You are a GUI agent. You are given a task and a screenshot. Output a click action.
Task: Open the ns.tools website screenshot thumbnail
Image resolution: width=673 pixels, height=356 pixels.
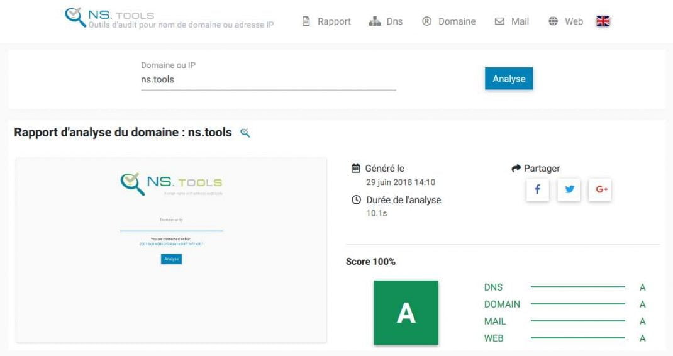click(171, 250)
